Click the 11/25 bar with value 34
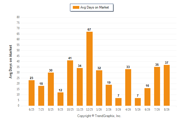The width and height of the screenshot is (183, 123). (x=80, y=87)
